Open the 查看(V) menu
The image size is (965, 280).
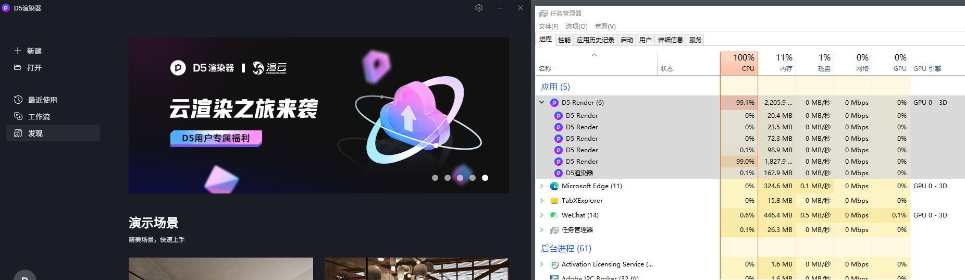[605, 27]
